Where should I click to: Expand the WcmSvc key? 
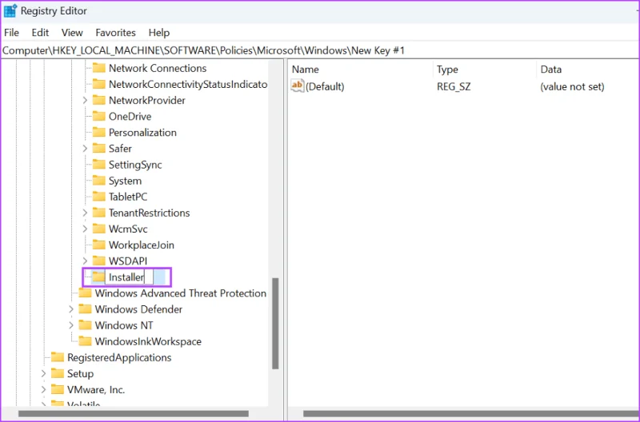point(85,229)
